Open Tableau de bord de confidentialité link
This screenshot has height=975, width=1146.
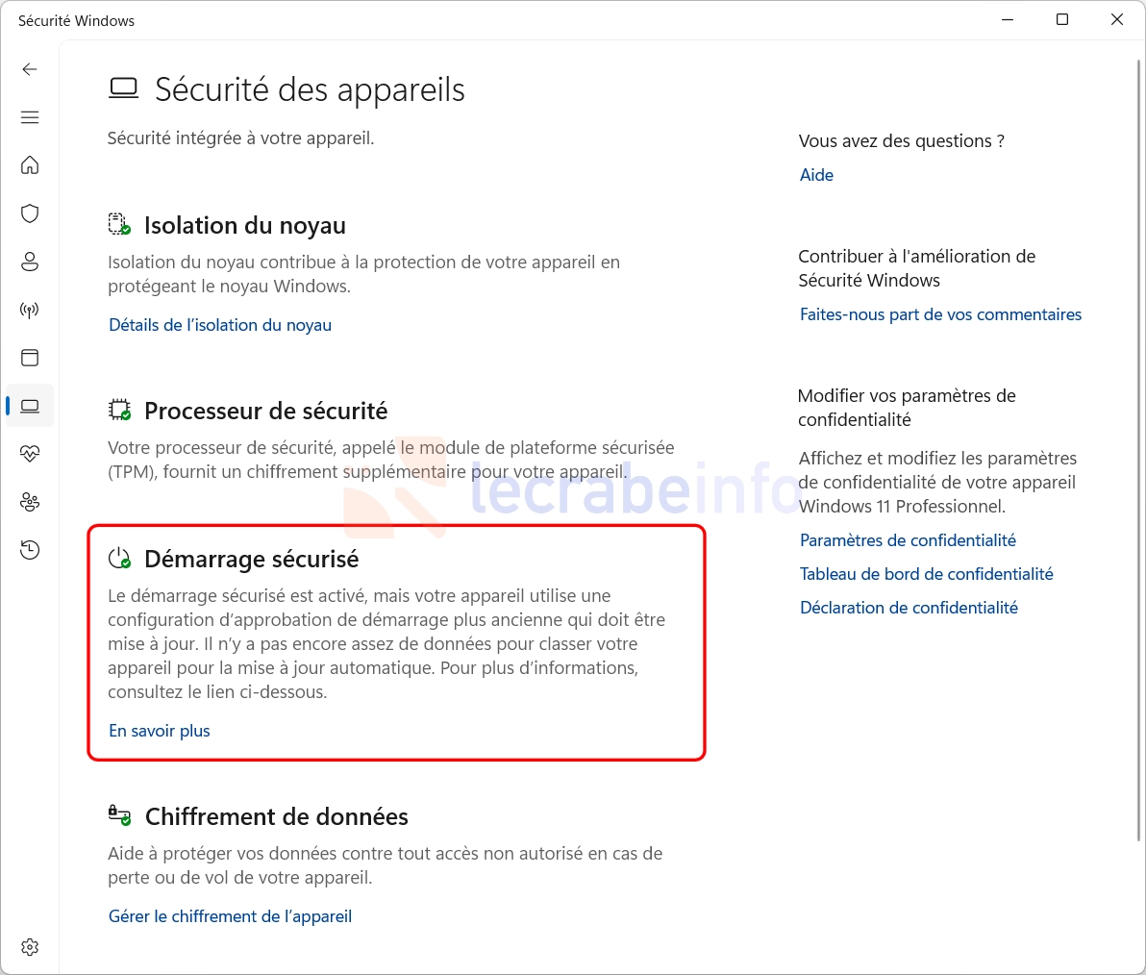tap(926, 574)
